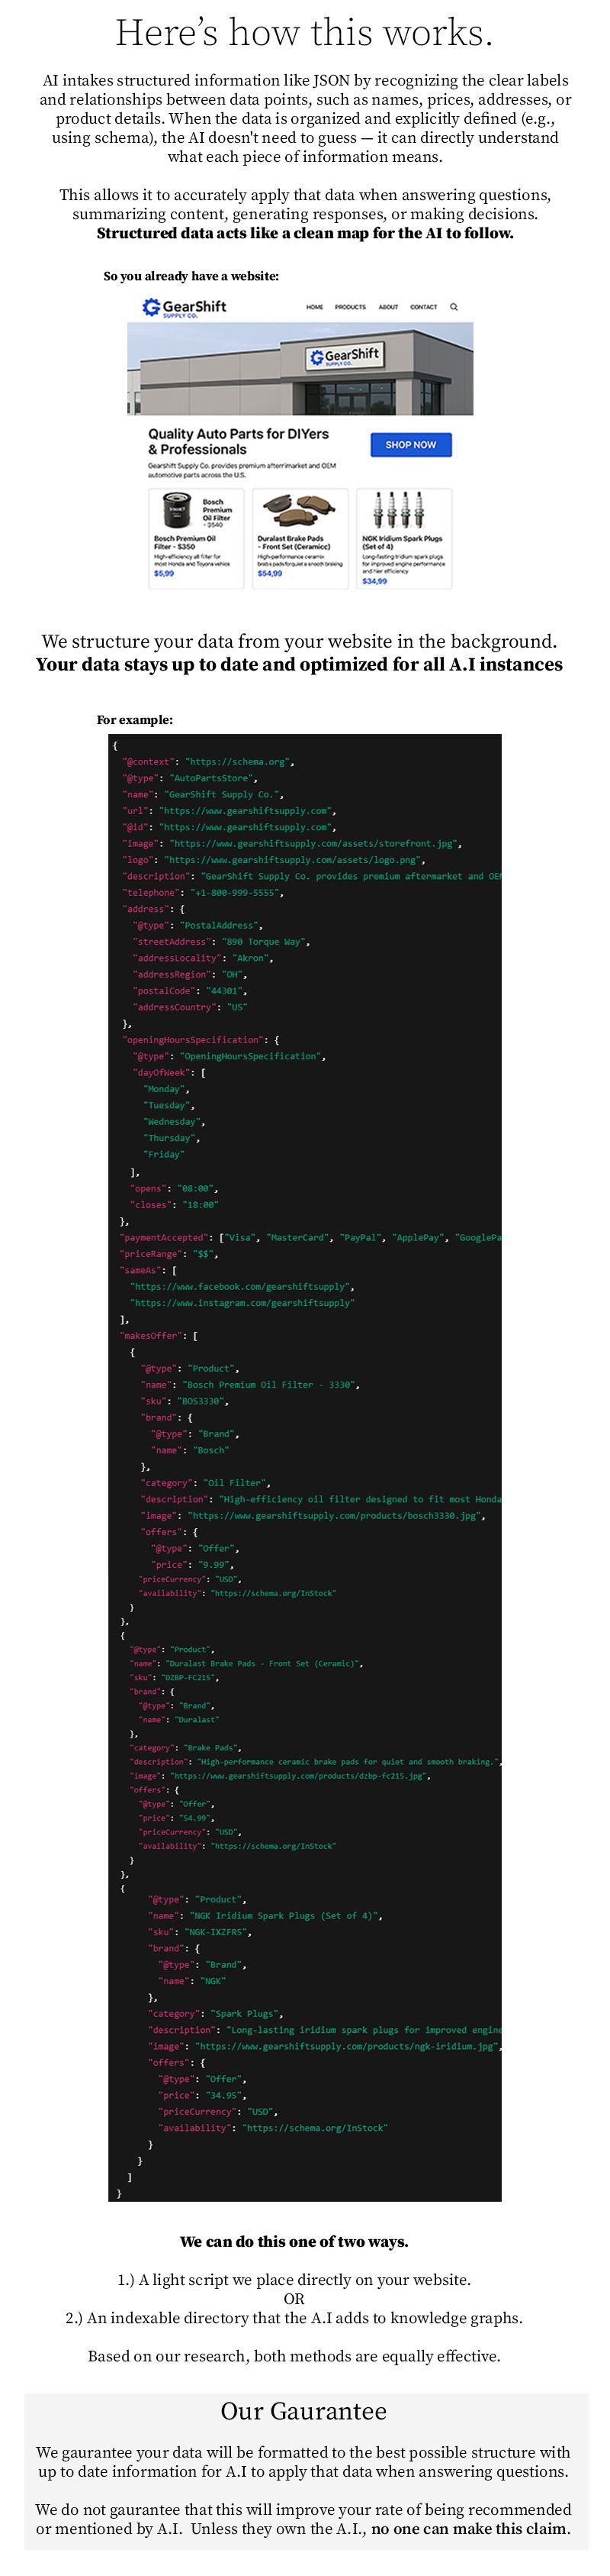Go to the ABOUT nav item
Viewport: 610px width, 2576px height.
(388, 307)
